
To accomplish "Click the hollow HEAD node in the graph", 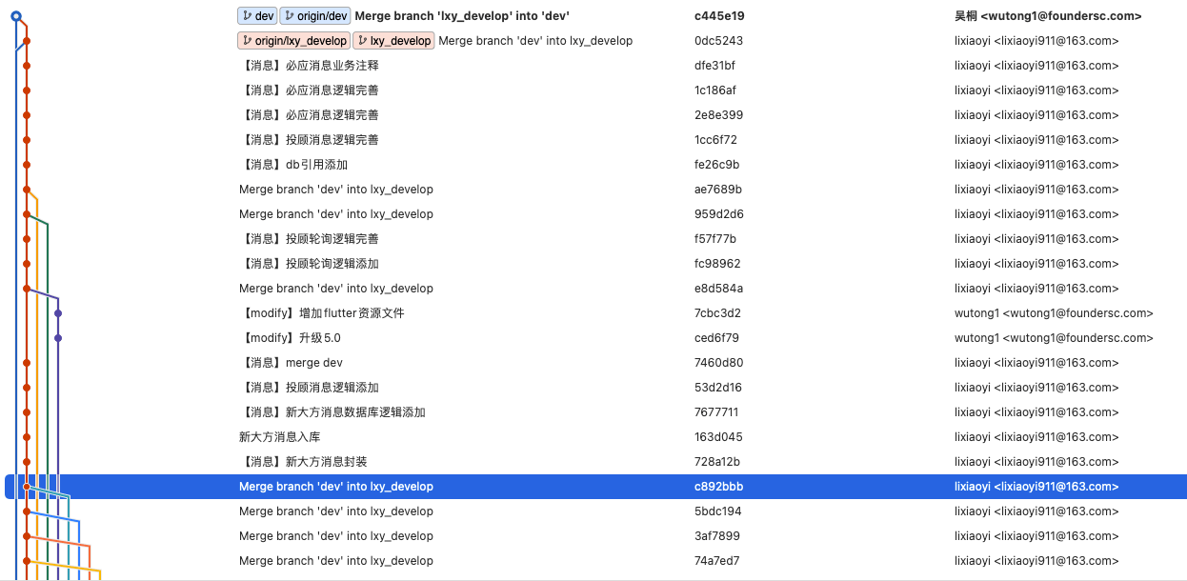I will [16, 16].
